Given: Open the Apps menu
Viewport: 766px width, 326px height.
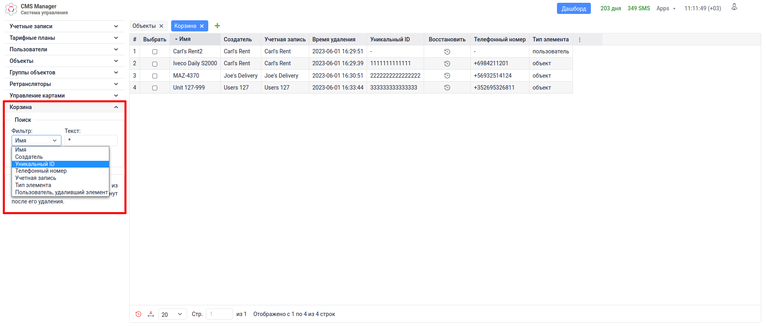Looking at the screenshot, I should (665, 8).
